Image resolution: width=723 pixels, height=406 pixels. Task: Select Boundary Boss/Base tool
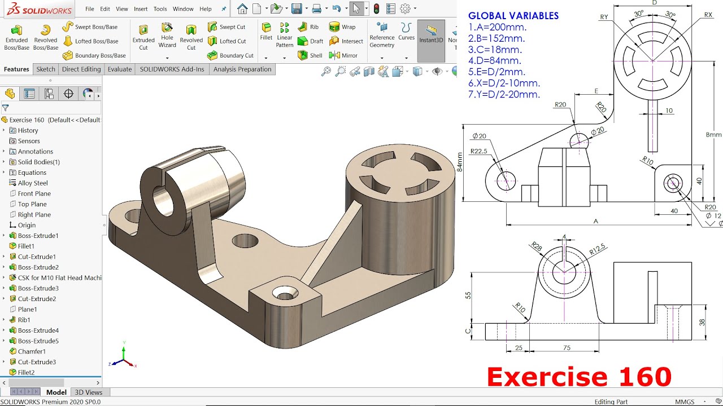94,55
